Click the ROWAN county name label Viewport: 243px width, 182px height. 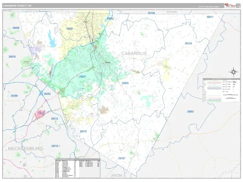[x=172, y=12]
